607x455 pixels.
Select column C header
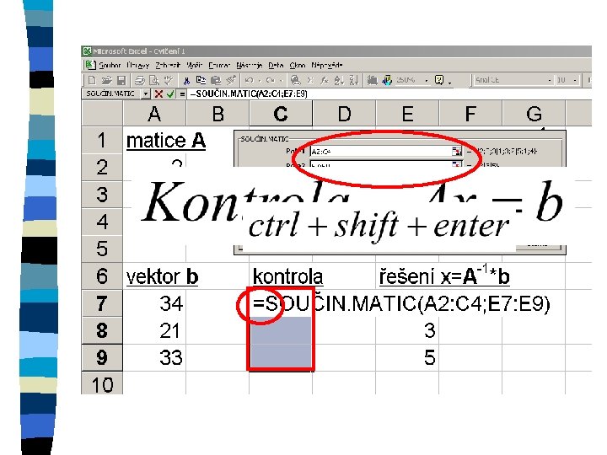pyautogui.click(x=281, y=114)
